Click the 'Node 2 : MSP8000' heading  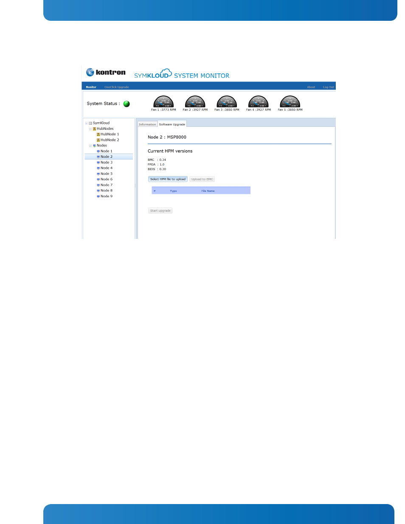pos(167,137)
